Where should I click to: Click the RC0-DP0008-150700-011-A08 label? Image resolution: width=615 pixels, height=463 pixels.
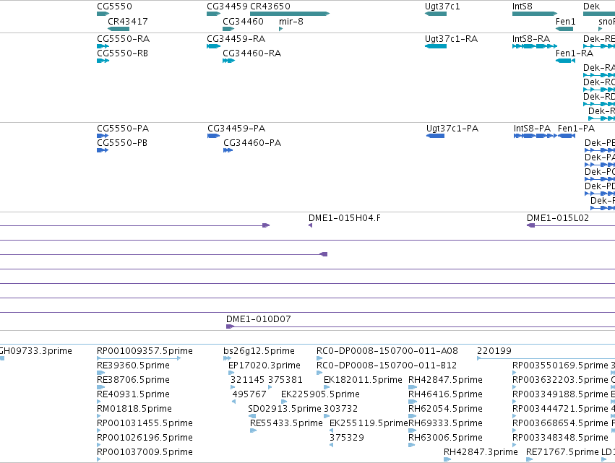click(387, 351)
